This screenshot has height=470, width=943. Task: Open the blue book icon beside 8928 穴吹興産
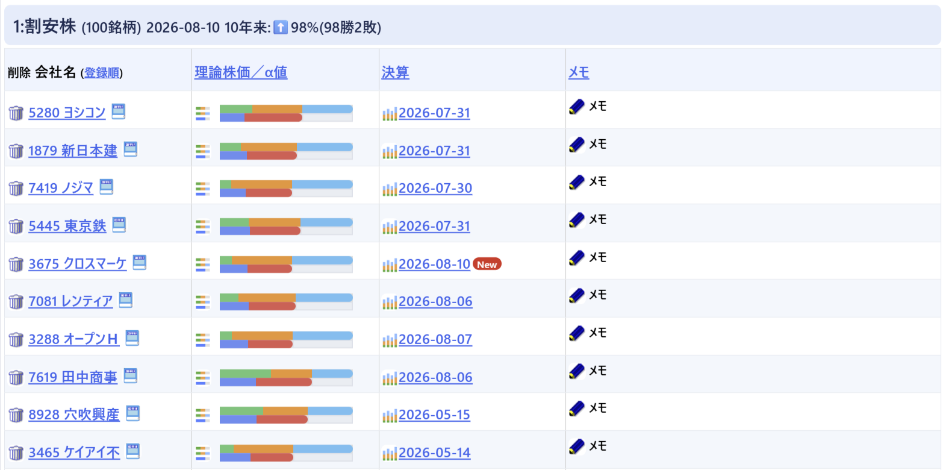[132, 413]
